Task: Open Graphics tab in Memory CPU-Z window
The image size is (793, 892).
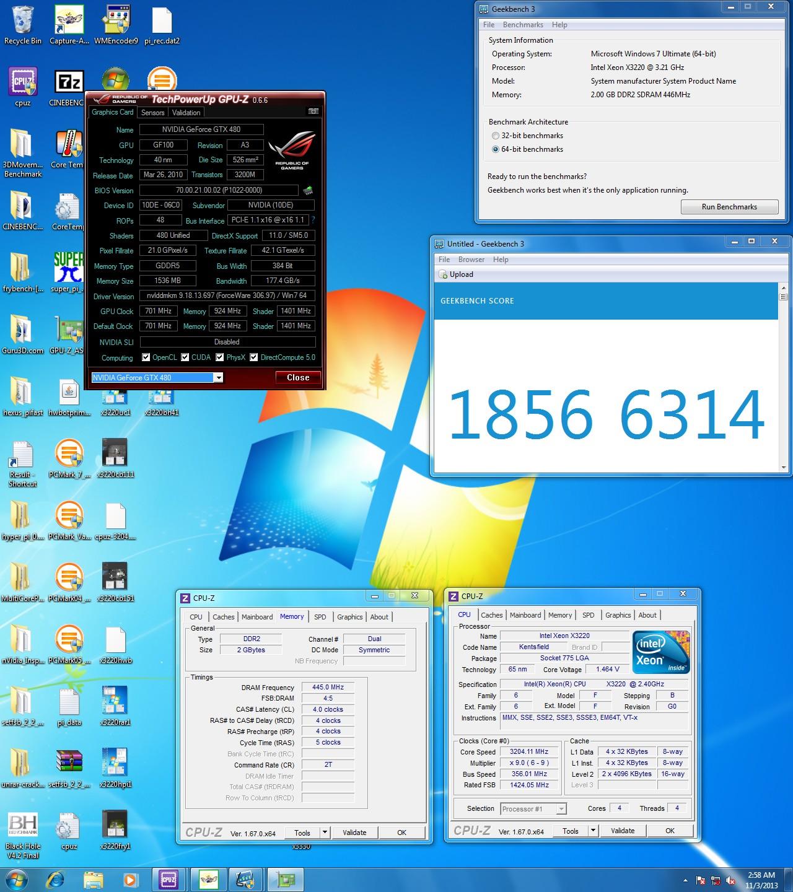Action: click(350, 617)
